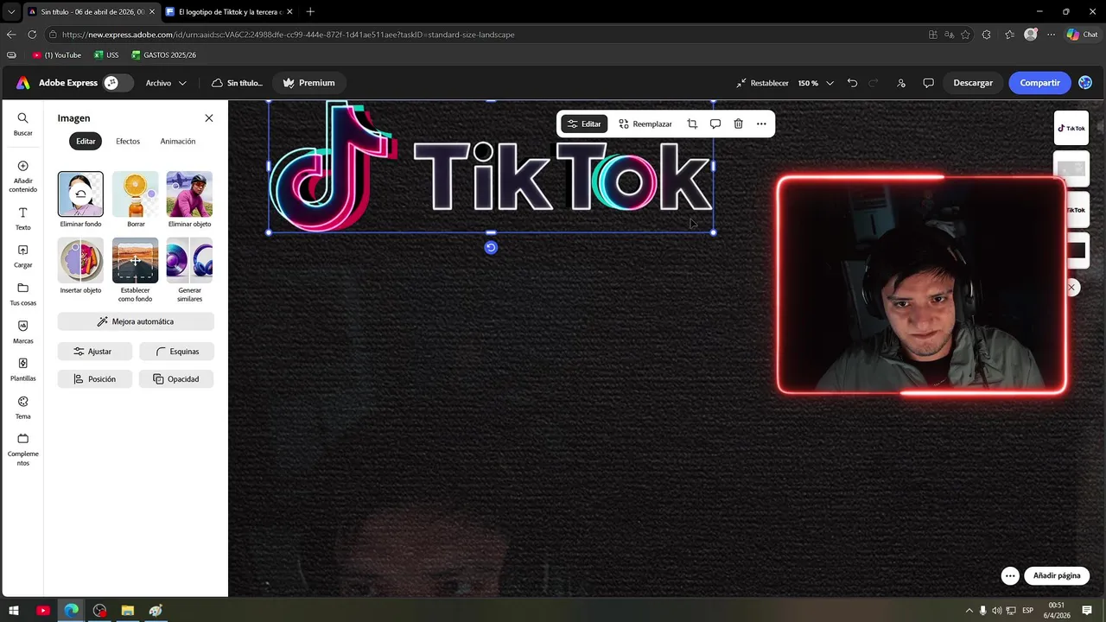The image size is (1106, 622).
Task: Open the Copilot Chat button in browser
Action: tap(1082, 35)
